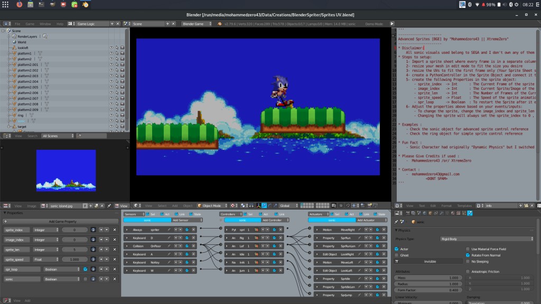The image size is (541, 304).
Task: Open the Physics Type Rigid Body dropdown
Action: pos(486,239)
